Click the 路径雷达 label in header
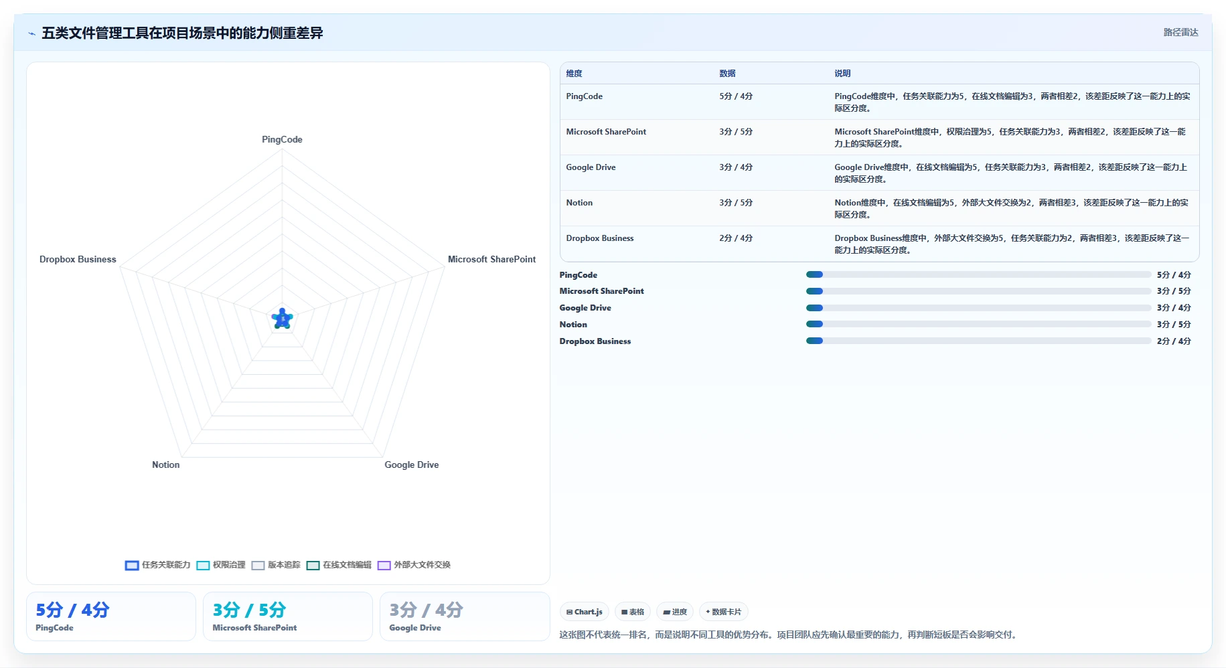The image size is (1226, 668). [1180, 32]
